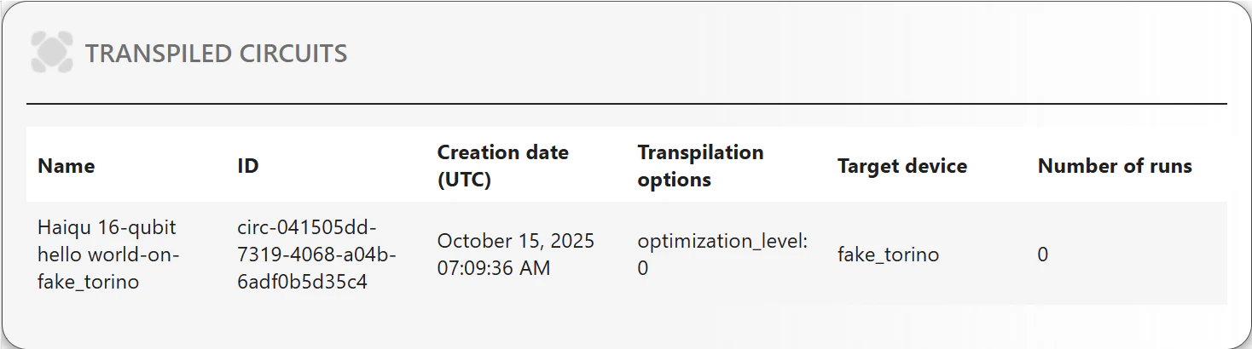Click the horizontal divider under the heading

[627, 104]
